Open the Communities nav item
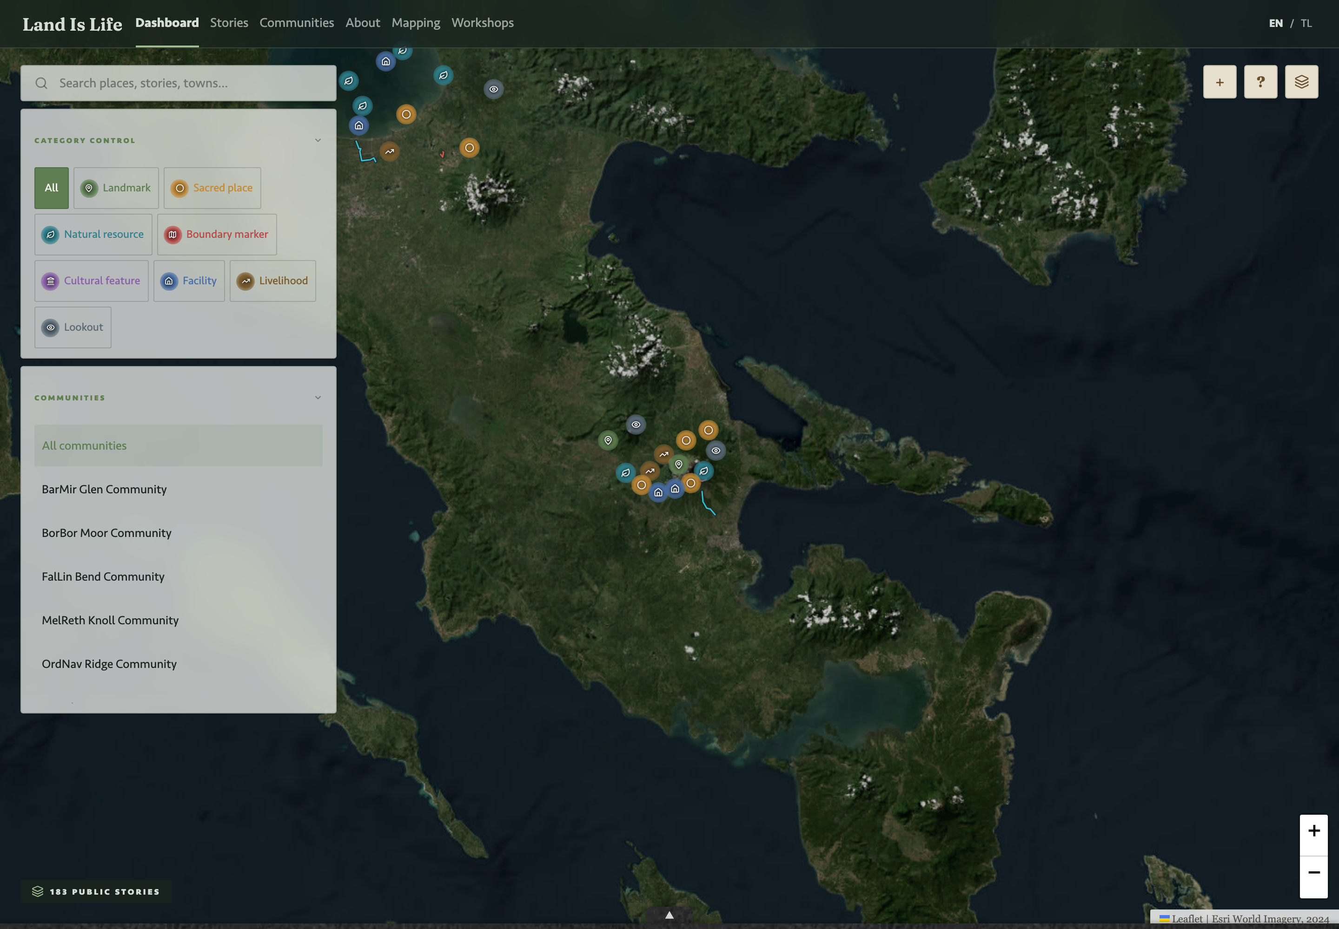Image resolution: width=1339 pixels, height=929 pixels. tap(297, 23)
